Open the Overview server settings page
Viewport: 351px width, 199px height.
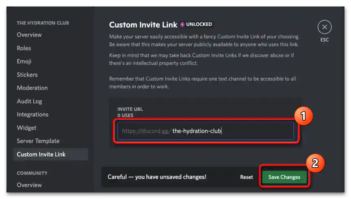29,35
